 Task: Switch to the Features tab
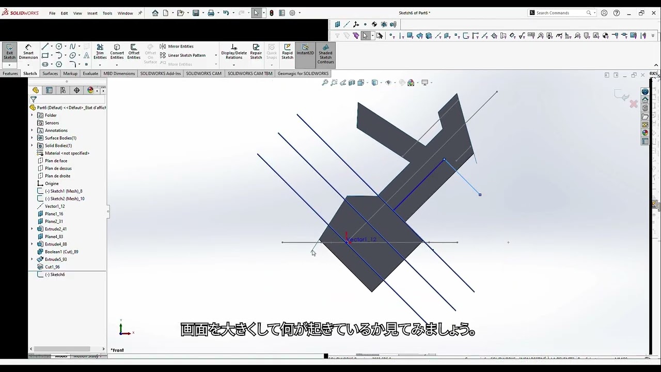(x=10, y=73)
